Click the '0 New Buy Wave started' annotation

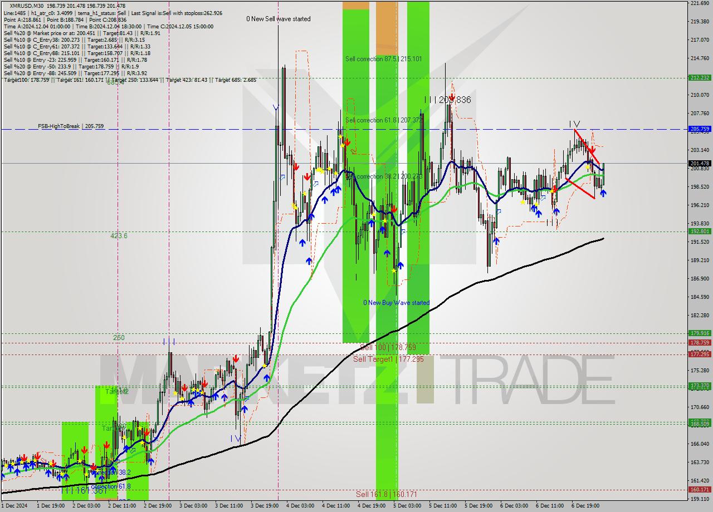[396, 303]
